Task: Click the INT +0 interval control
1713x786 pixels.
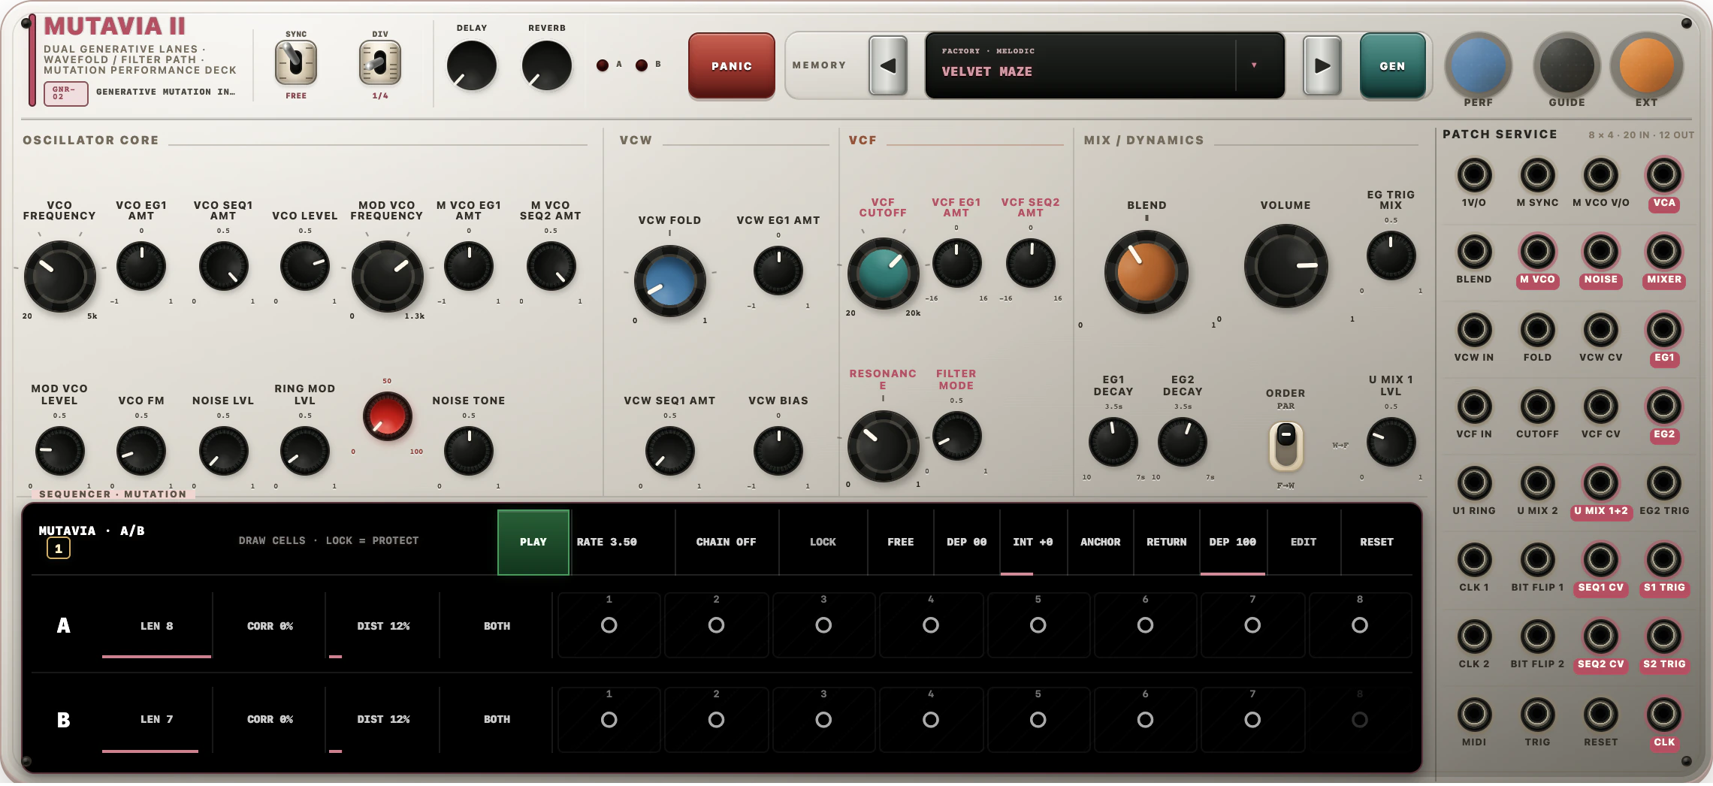Action: 1033,542
